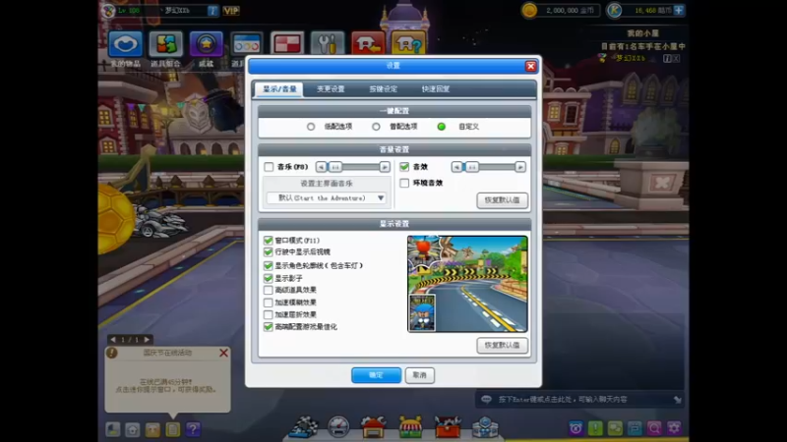
Task: Click the racing track preview image
Action: [467, 284]
